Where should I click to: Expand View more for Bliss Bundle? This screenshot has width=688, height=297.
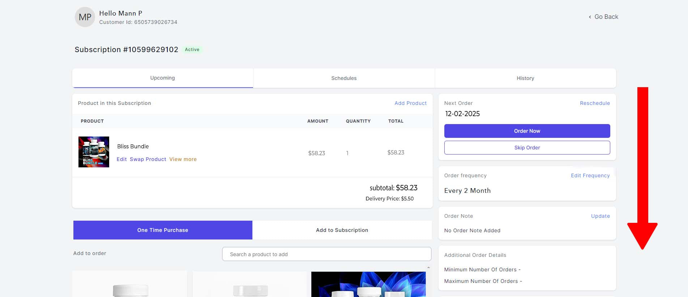(183, 159)
